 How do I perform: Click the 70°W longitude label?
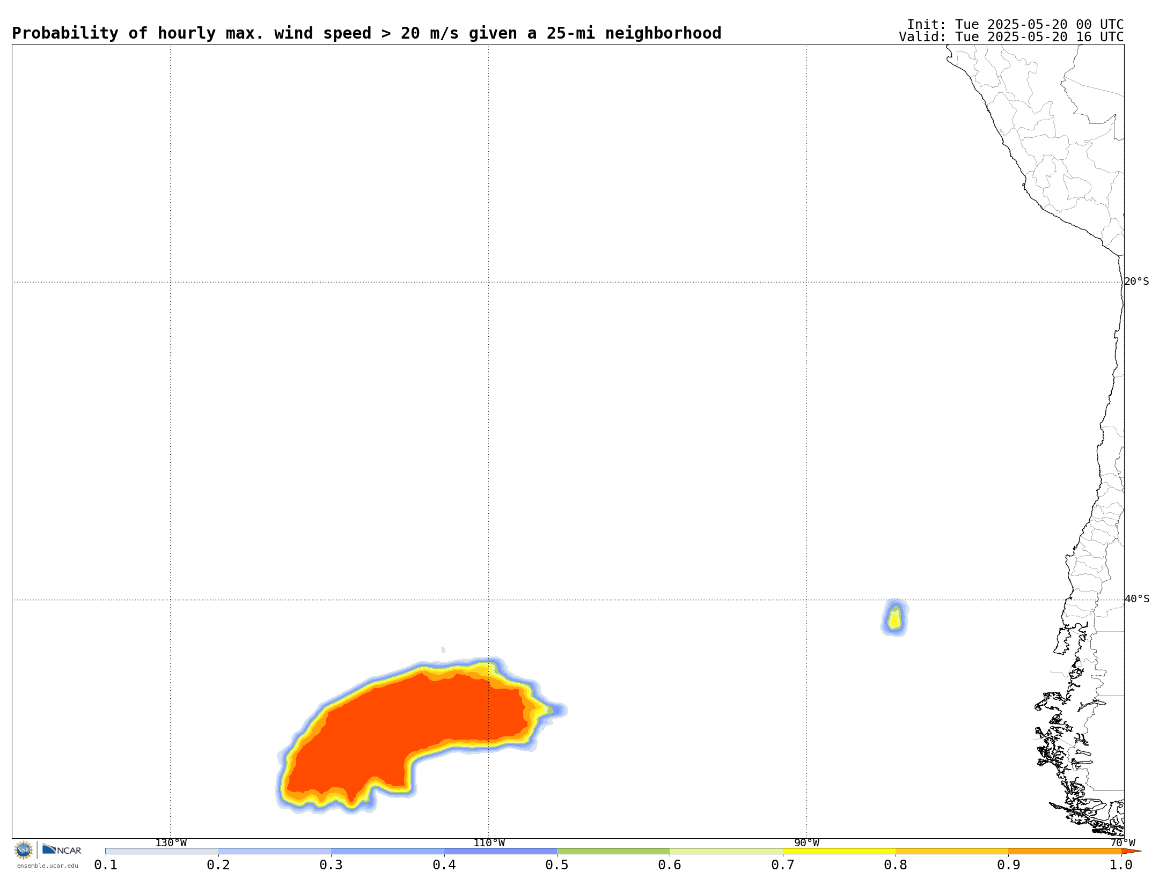click(x=1123, y=843)
